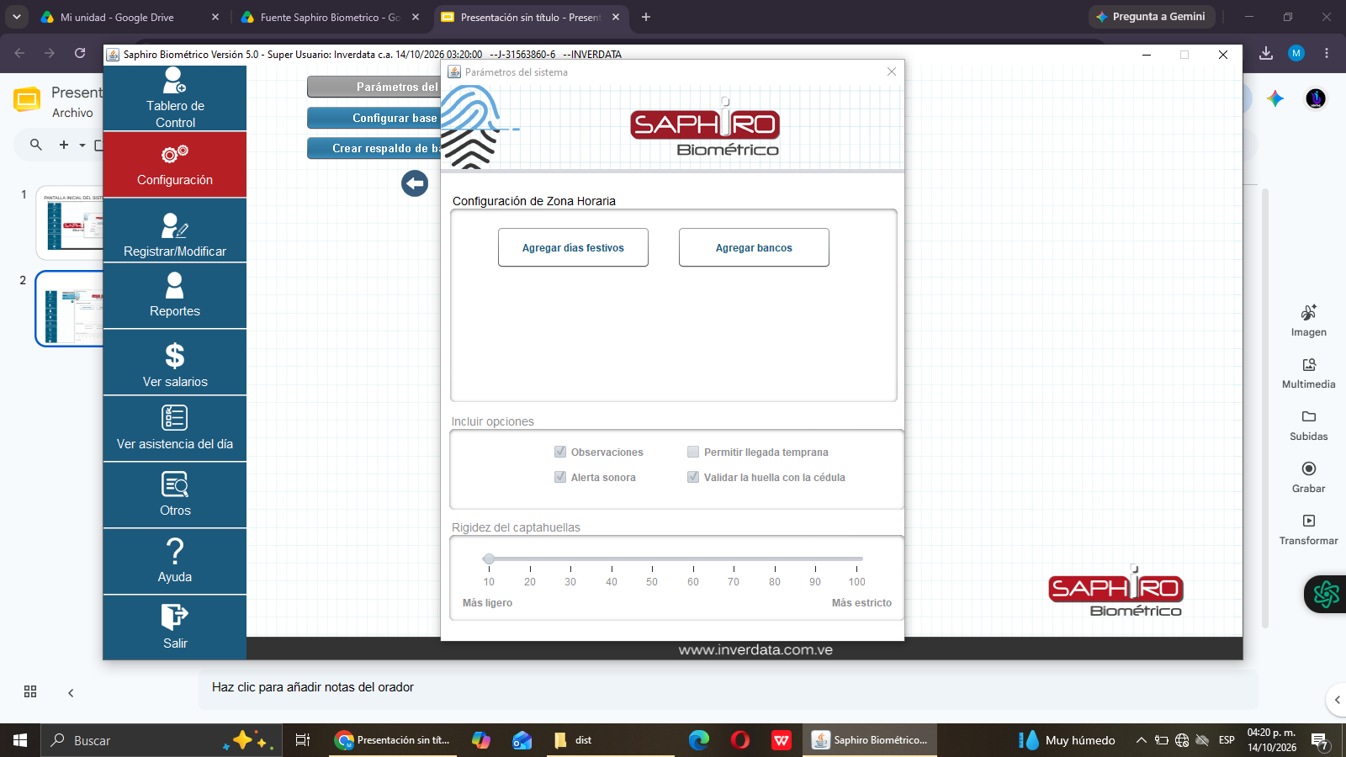
Task: Open Subidas folder in Slides side panel
Action: pyautogui.click(x=1309, y=425)
